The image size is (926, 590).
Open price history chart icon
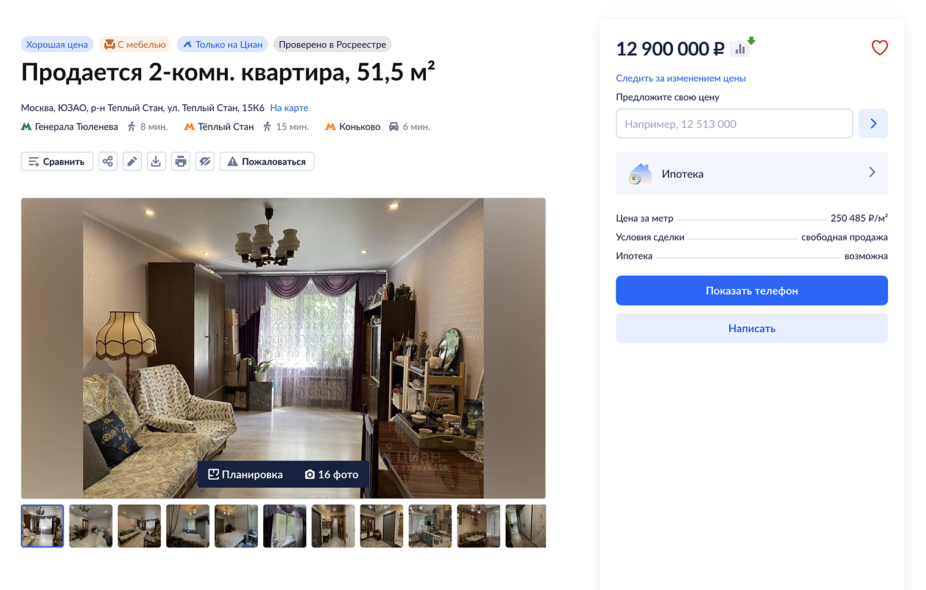740,49
